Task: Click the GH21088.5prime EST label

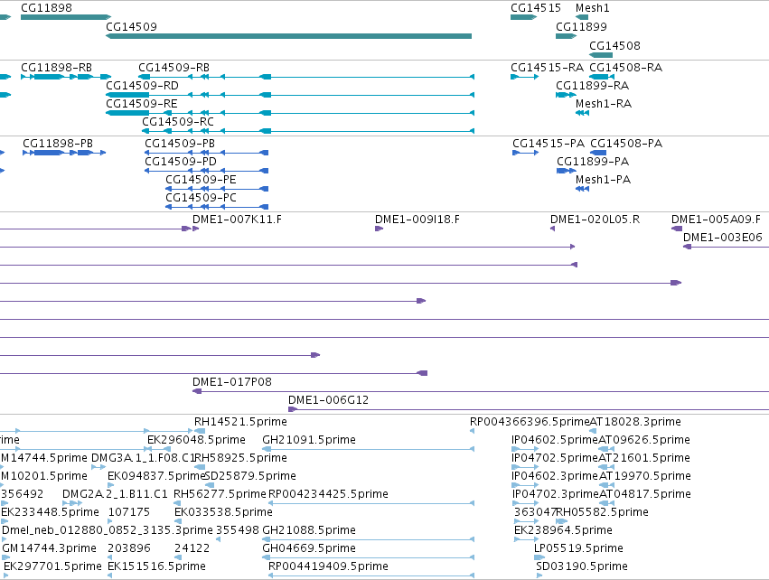Action: [x=309, y=530]
